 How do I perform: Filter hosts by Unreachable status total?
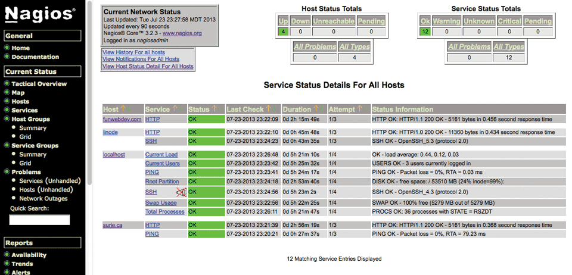coord(331,21)
